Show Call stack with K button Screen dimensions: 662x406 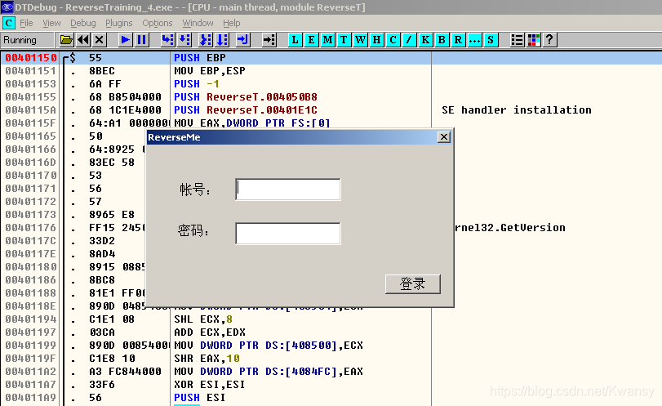(x=425, y=40)
